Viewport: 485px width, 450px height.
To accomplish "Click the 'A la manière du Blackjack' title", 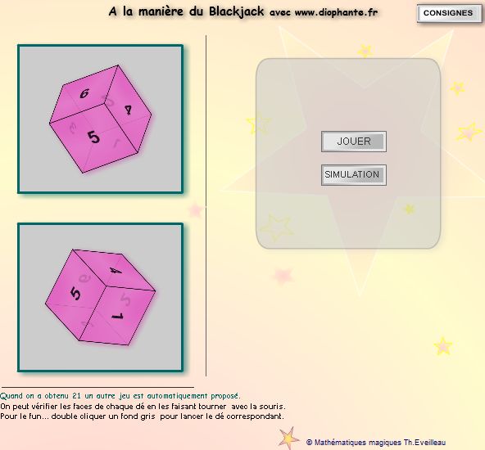I will coord(187,11).
